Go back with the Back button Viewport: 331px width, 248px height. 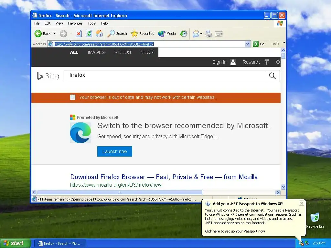point(42,34)
